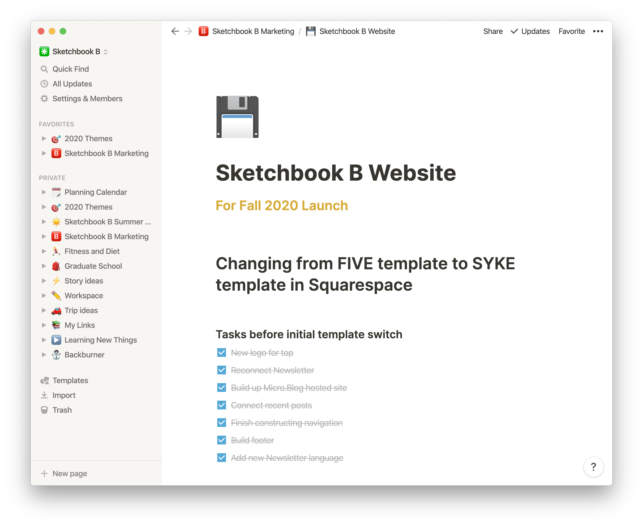643x526 pixels.
Task: Click the green Sketchbook B workspace icon
Action: (44, 51)
